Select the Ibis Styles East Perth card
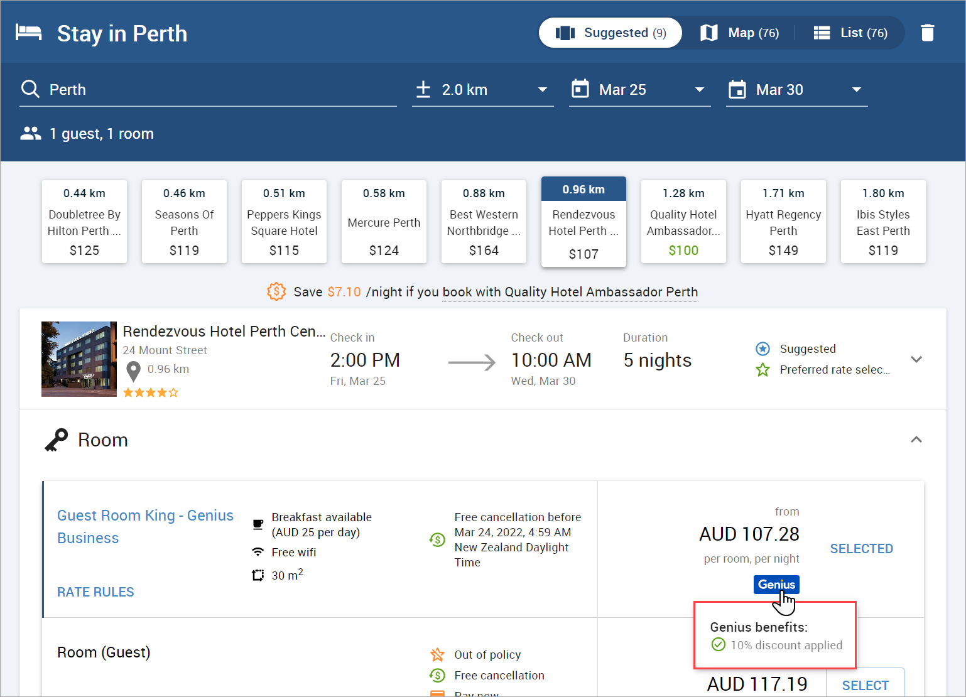966x697 pixels. [x=883, y=222]
